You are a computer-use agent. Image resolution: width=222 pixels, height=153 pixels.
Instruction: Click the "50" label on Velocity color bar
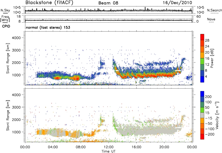click(x=207, y=107)
